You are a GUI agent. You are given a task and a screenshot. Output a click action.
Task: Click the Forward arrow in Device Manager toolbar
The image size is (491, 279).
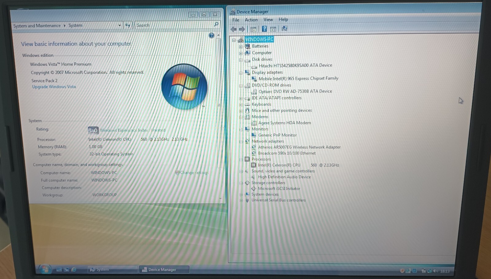(x=242, y=29)
